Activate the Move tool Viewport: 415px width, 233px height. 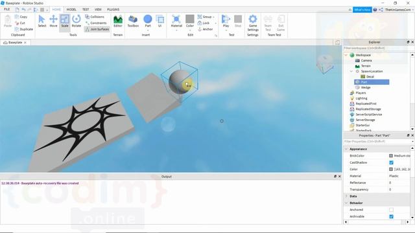point(53,21)
